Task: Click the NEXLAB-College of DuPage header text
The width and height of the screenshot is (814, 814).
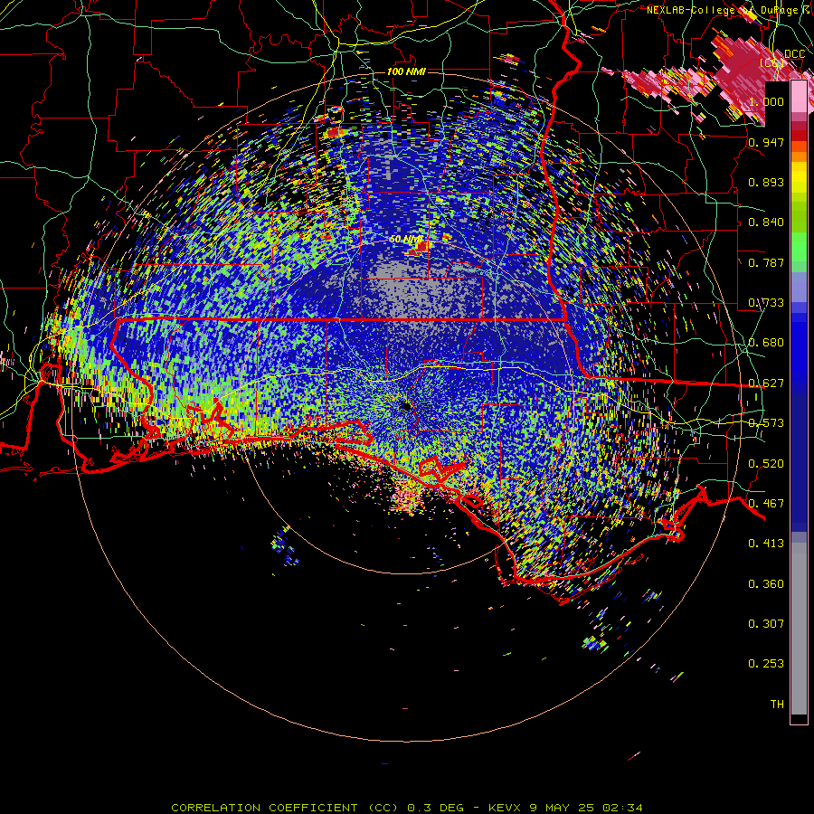Action: point(722,10)
